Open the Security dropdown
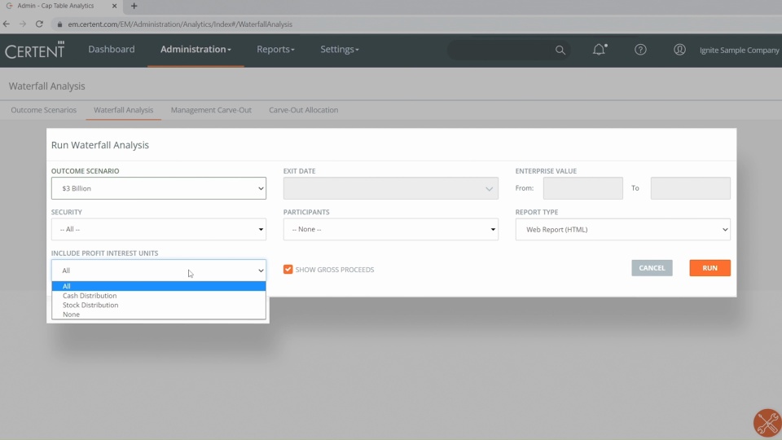The height and width of the screenshot is (440, 782). (x=159, y=229)
